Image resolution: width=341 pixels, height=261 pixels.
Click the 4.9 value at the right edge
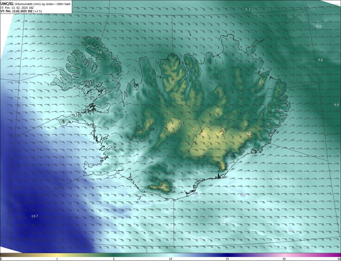(336, 105)
